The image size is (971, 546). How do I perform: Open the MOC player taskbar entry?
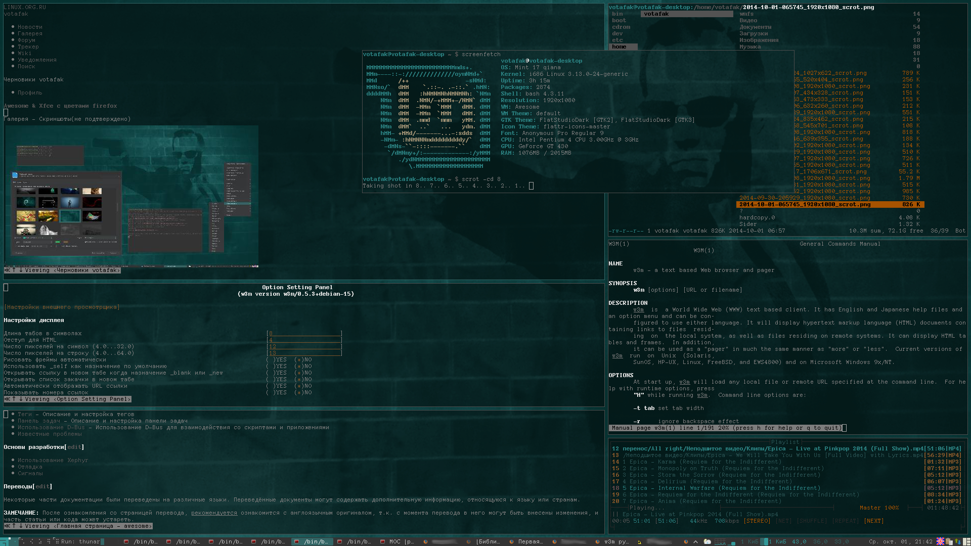coord(396,541)
